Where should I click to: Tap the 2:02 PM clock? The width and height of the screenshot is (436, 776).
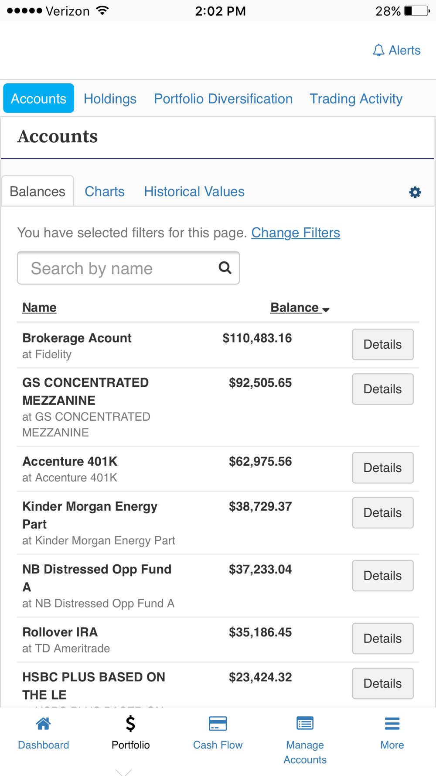coord(220,11)
